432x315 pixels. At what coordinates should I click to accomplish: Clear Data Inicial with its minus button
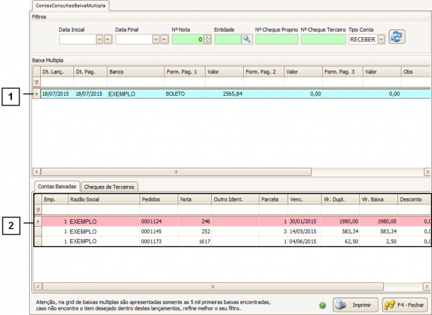(x=108, y=40)
